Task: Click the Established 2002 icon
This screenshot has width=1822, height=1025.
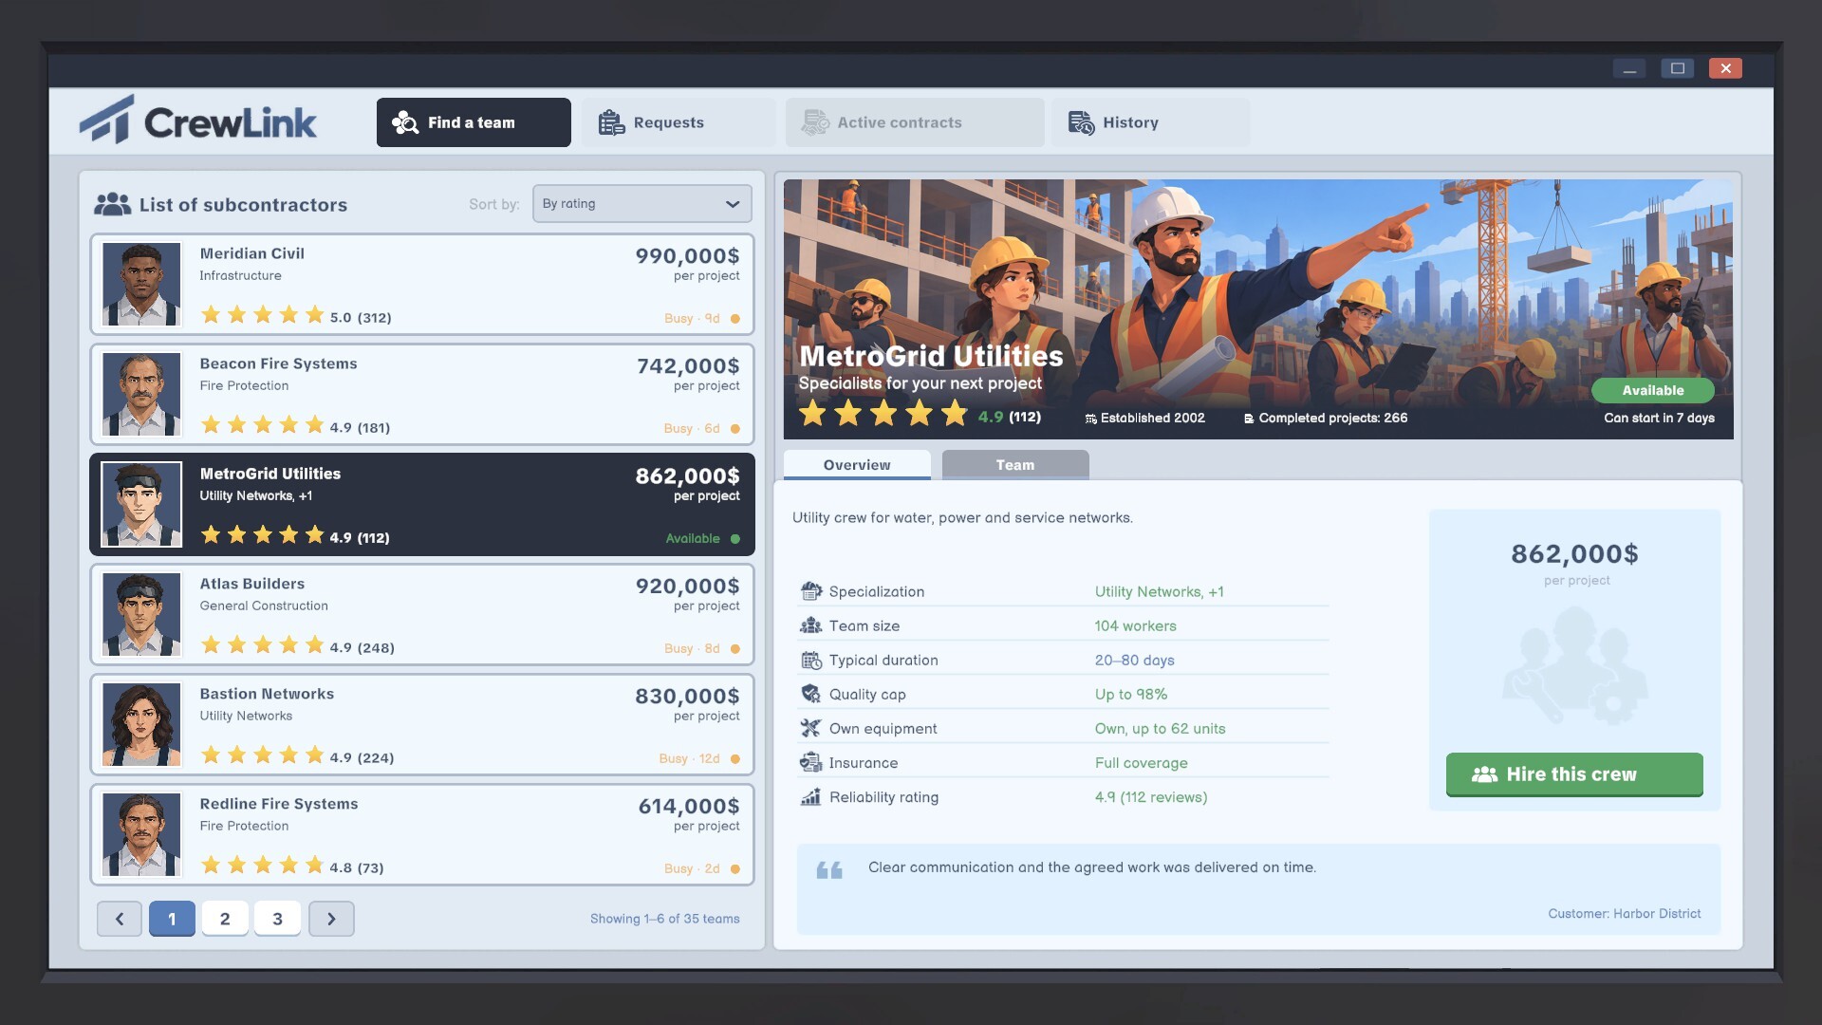Action: pyautogui.click(x=1091, y=419)
